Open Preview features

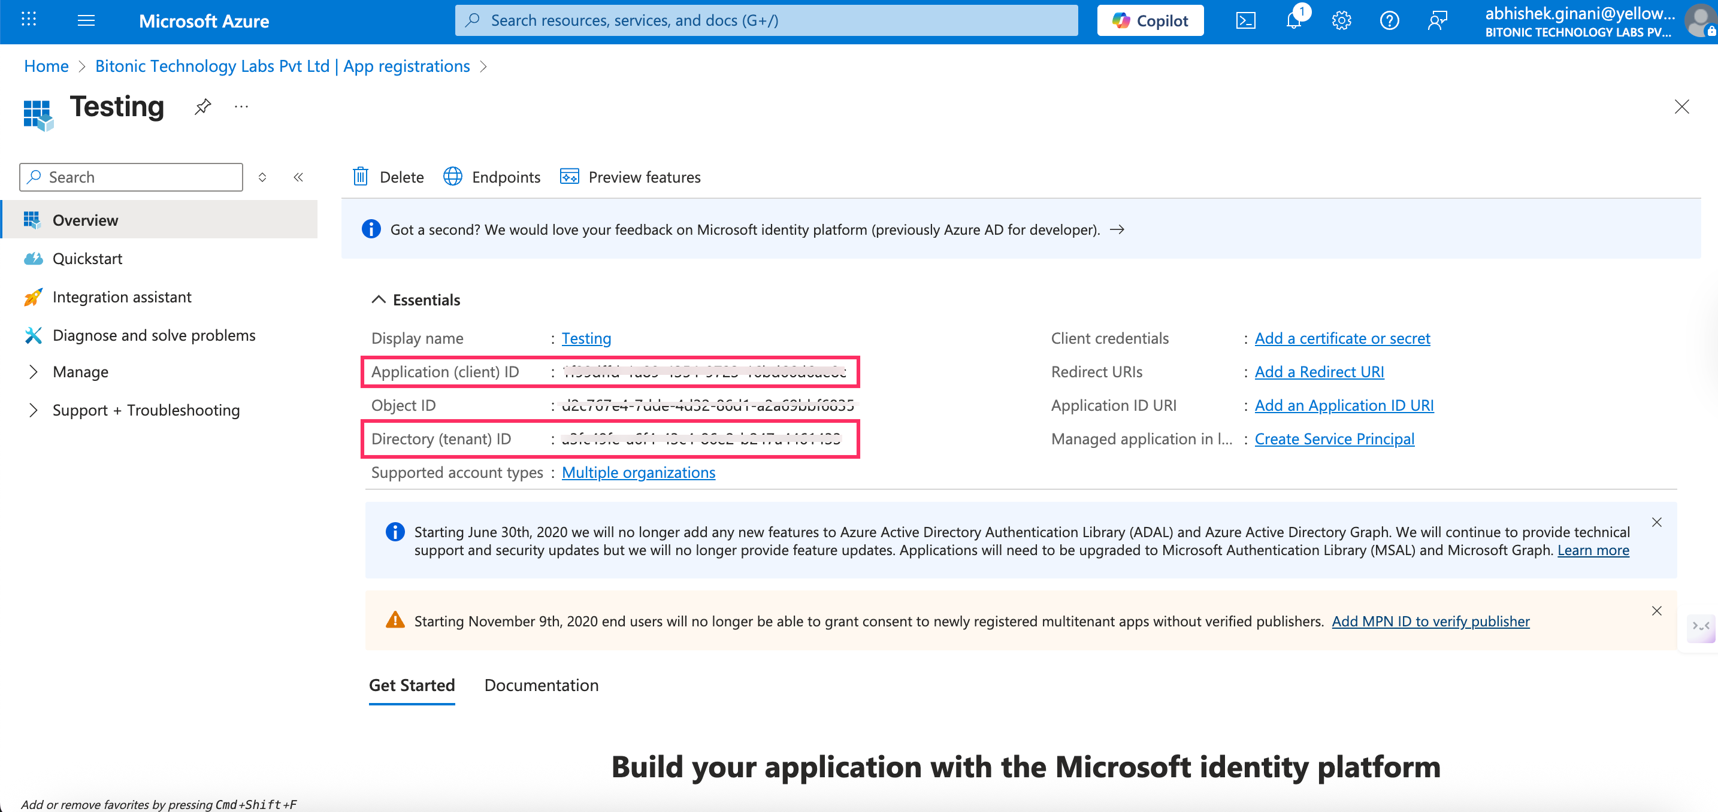(x=630, y=177)
